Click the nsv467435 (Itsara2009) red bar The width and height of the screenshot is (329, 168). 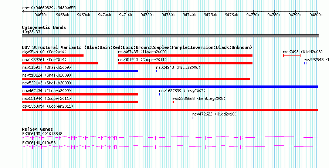(x=185, y=56)
